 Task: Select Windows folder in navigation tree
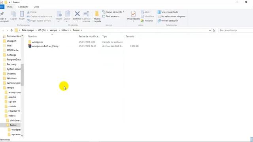coord(11,78)
